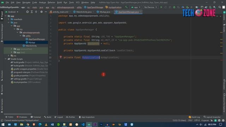Open the app run configuration dropdown
The height and width of the screenshot is (127, 226).
pyautogui.click(x=136, y=7)
